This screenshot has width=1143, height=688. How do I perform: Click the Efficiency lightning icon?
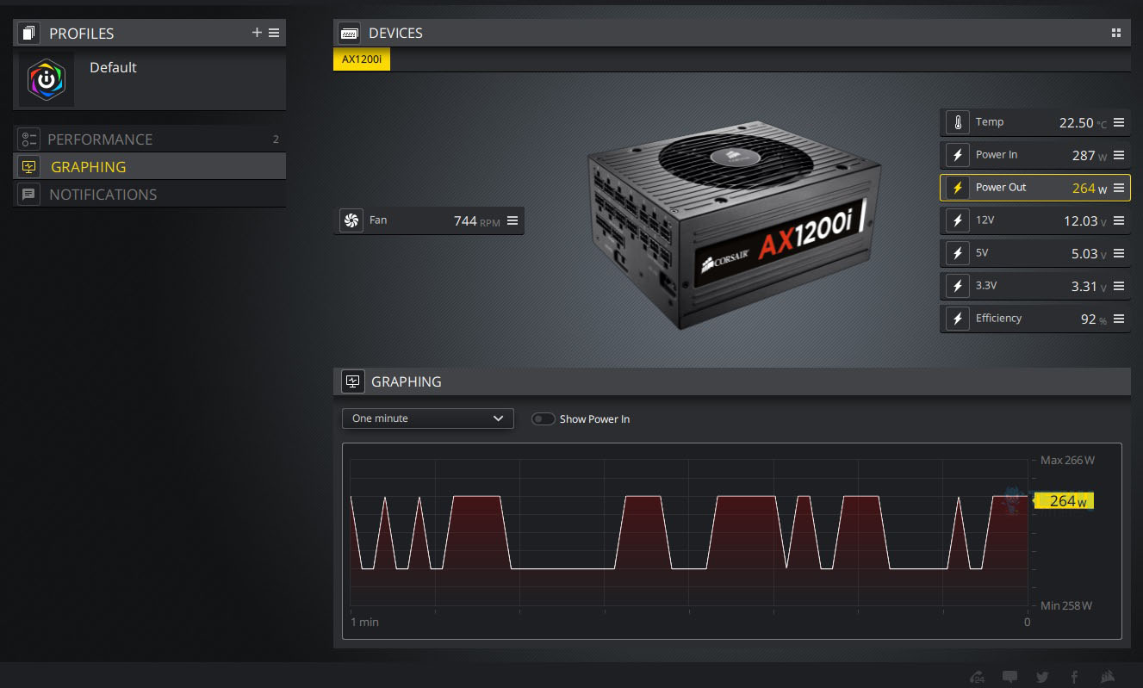(x=957, y=319)
